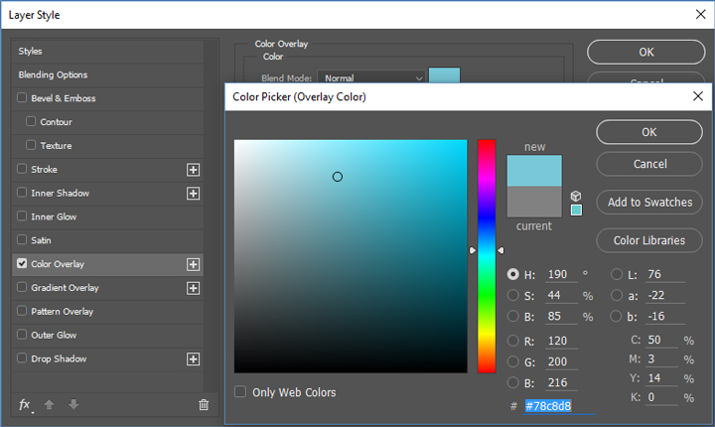
Task: Click OK in the Layer Style dialog
Action: (645, 52)
